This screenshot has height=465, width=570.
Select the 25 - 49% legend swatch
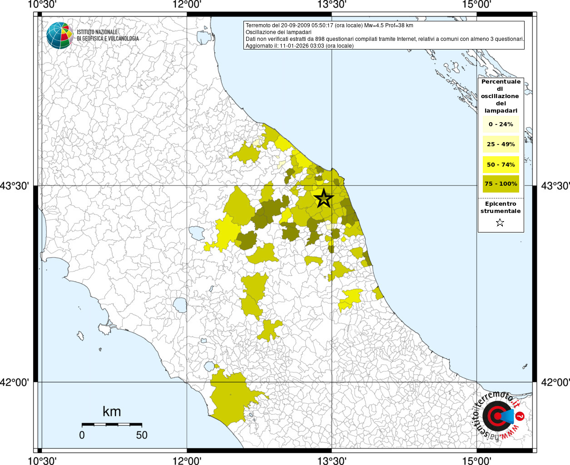pos(501,144)
